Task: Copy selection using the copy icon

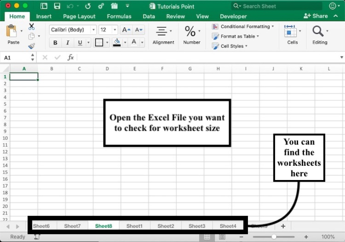Action: (32, 36)
